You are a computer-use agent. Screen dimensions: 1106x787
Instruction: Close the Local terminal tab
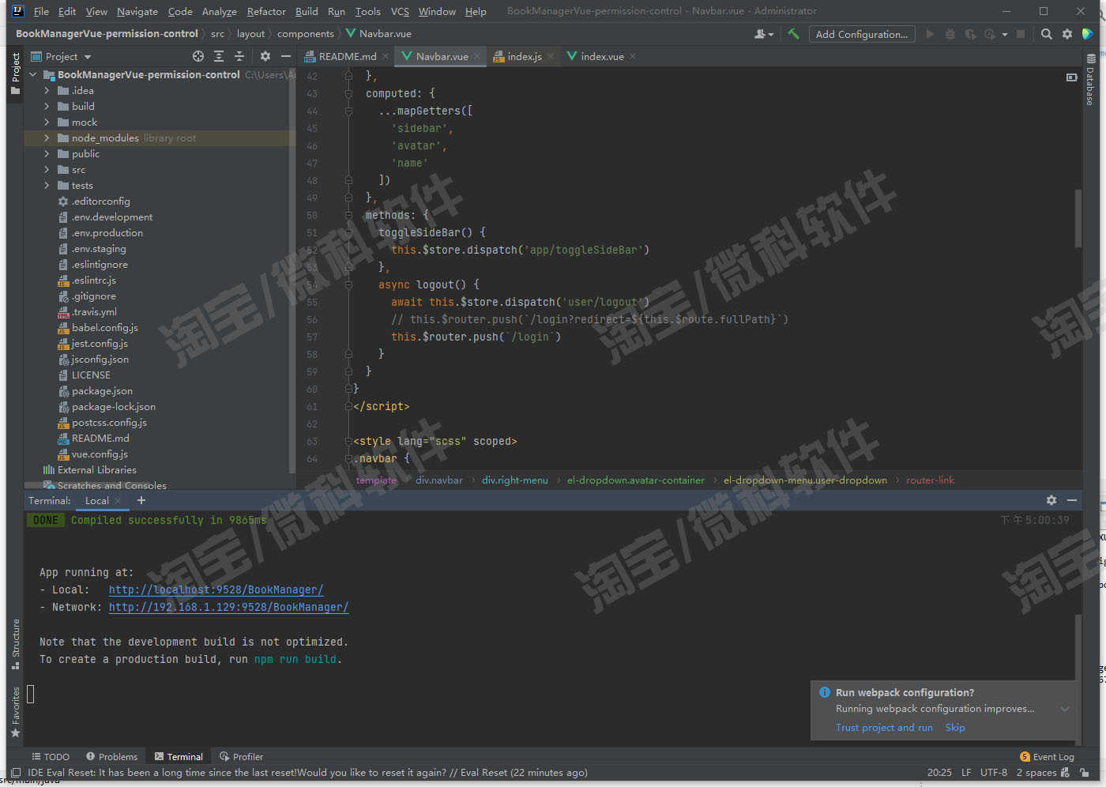click(x=118, y=501)
